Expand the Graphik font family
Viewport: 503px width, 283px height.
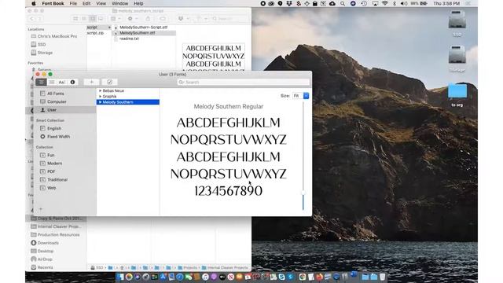(x=100, y=96)
